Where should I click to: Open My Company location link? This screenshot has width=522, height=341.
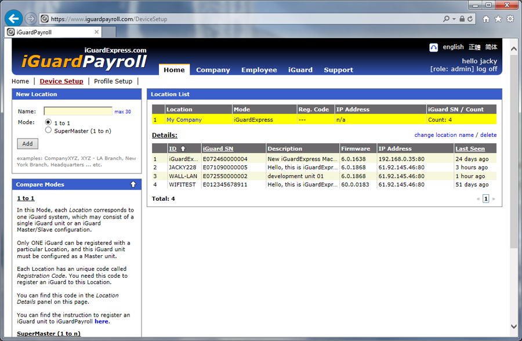coord(184,119)
